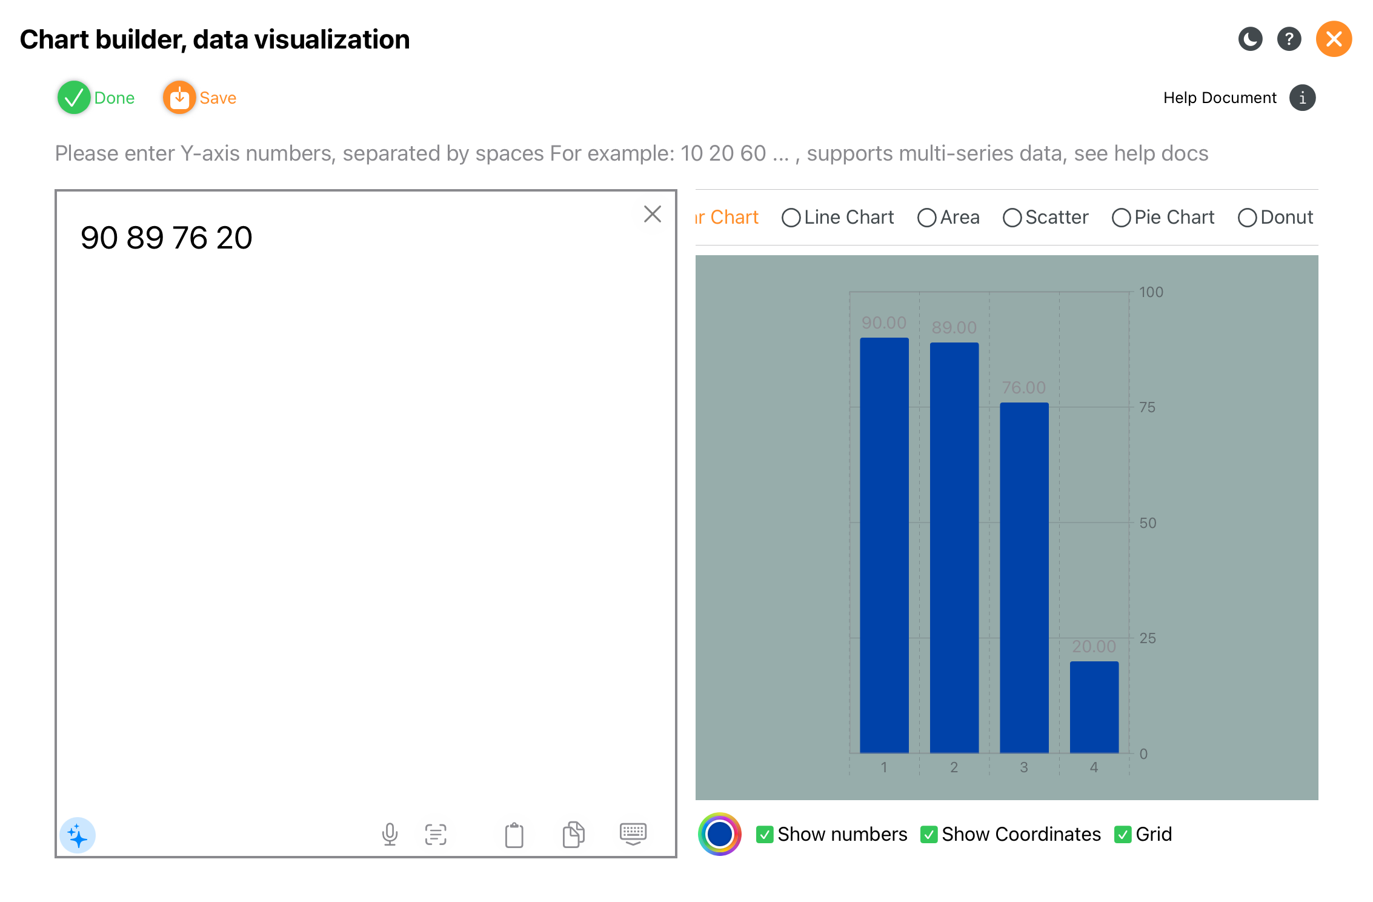Paste from clipboard icon
Image resolution: width=1373 pixels, height=902 pixels.
tap(514, 835)
